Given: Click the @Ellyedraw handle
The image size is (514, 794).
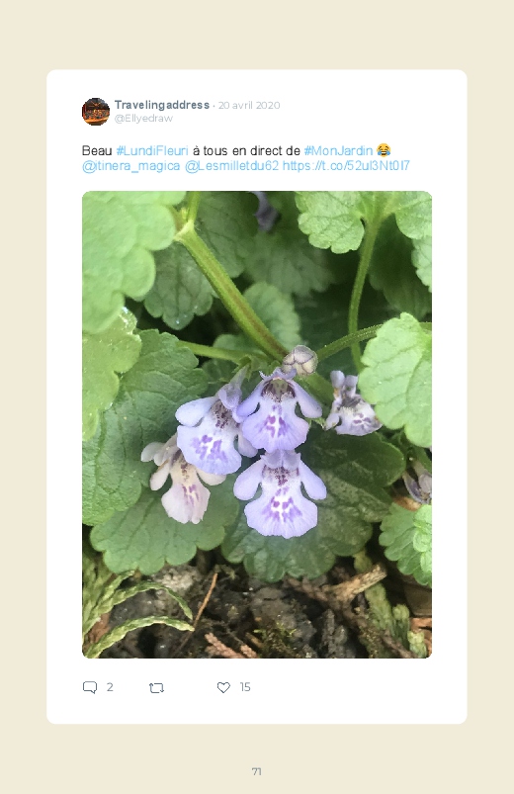Looking at the screenshot, I should [143, 119].
